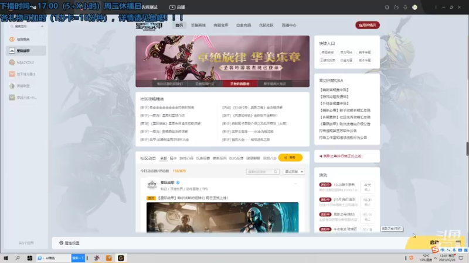Select the red highlighted banner slide tab
469x263 pixels.
(240, 84)
